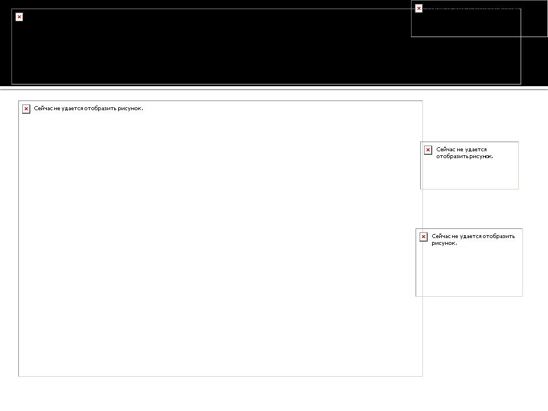Image resolution: width=548 pixels, height=411 pixels.
Task: Click the broken-image icon in the wide header placeholder
Action: click(x=19, y=17)
